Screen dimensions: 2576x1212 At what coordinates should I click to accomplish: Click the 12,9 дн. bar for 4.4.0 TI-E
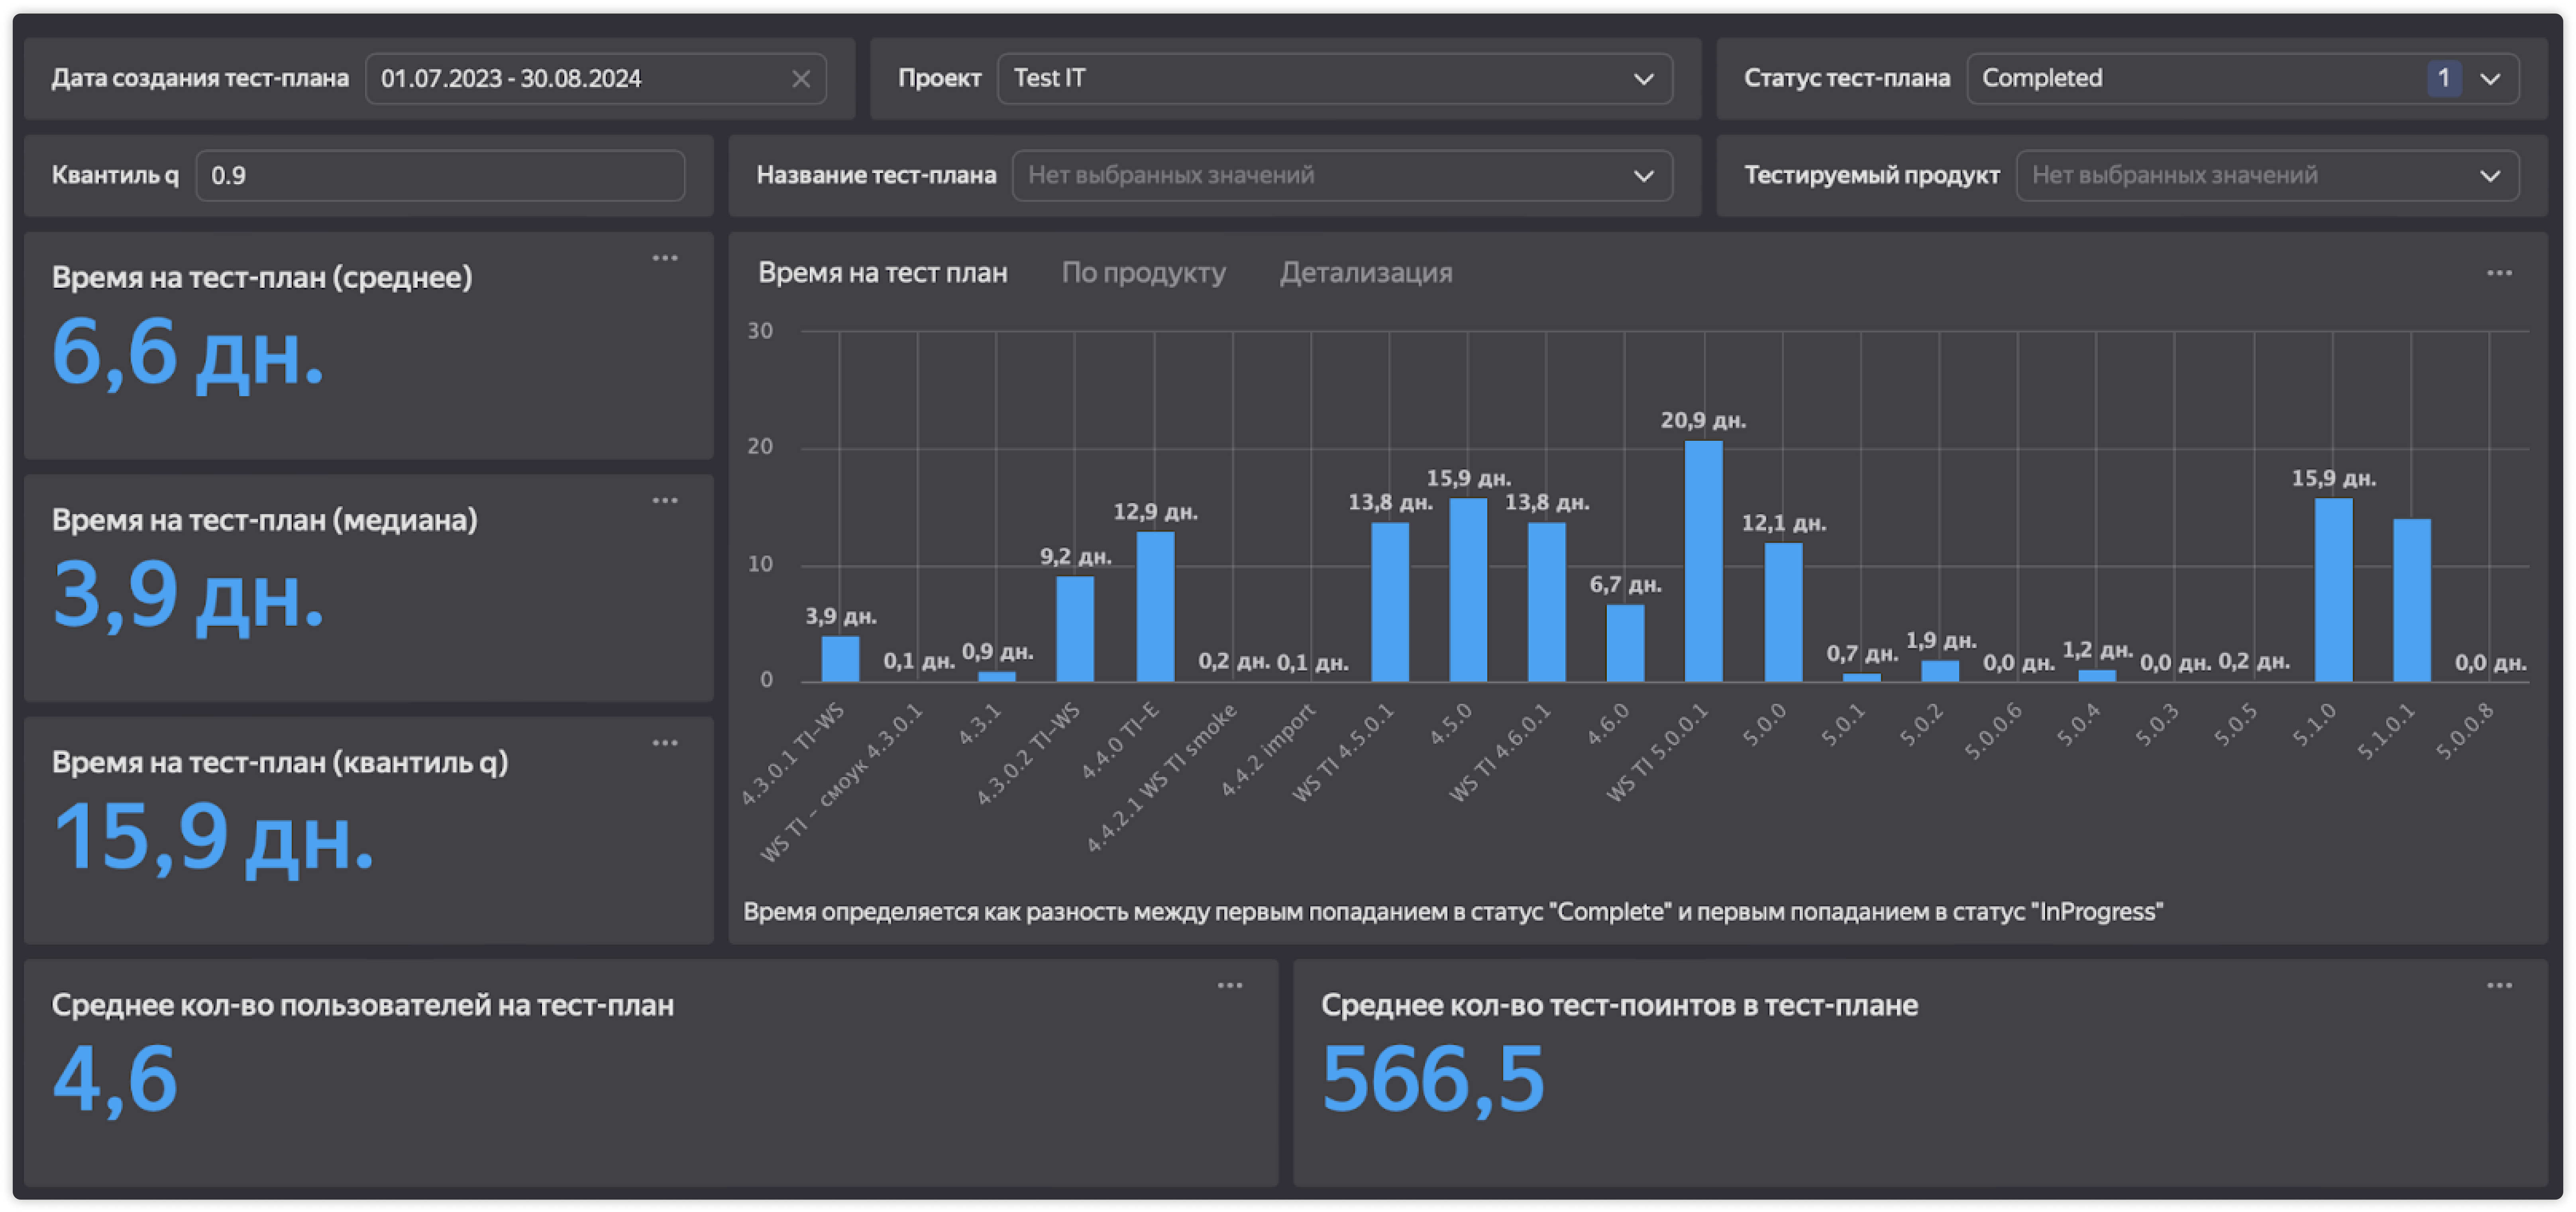click(x=1155, y=607)
